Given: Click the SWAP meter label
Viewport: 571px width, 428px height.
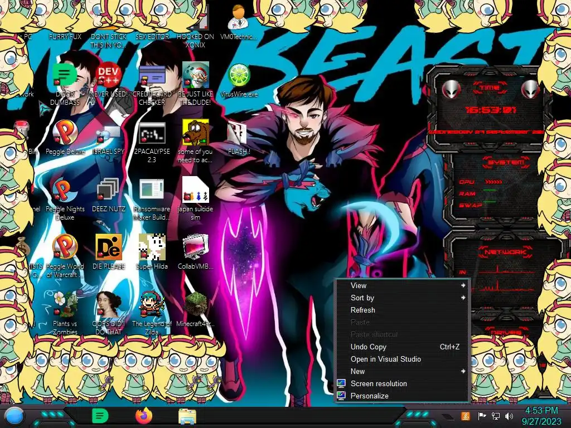Looking at the screenshot, I should tap(471, 205).
